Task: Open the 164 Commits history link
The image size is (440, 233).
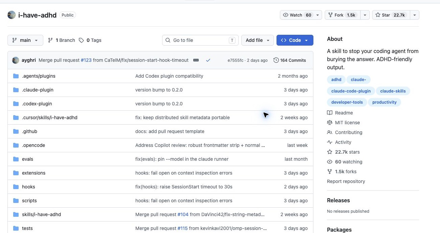Action: 290,60
